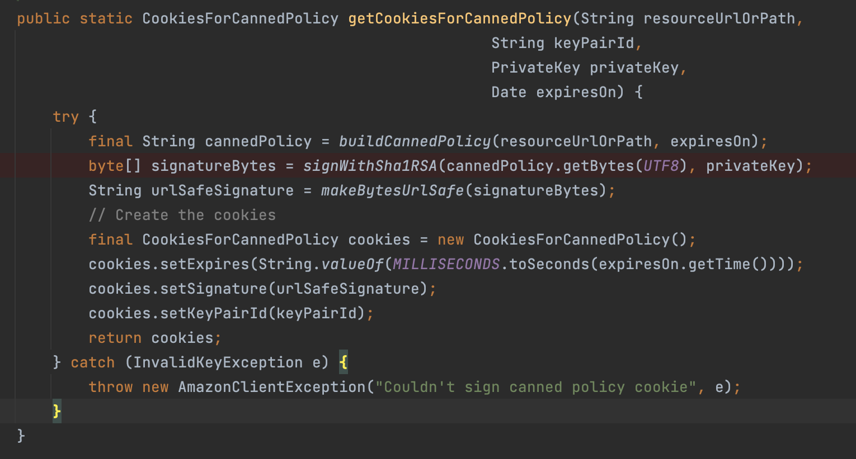Click the parameter 'resourceUrlOrPath' in the signature
The image size is (856, 459).
click(719, 18)
